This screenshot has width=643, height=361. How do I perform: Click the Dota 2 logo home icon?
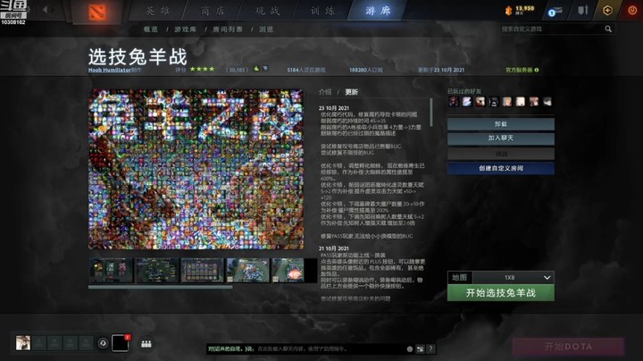point(97,13)
